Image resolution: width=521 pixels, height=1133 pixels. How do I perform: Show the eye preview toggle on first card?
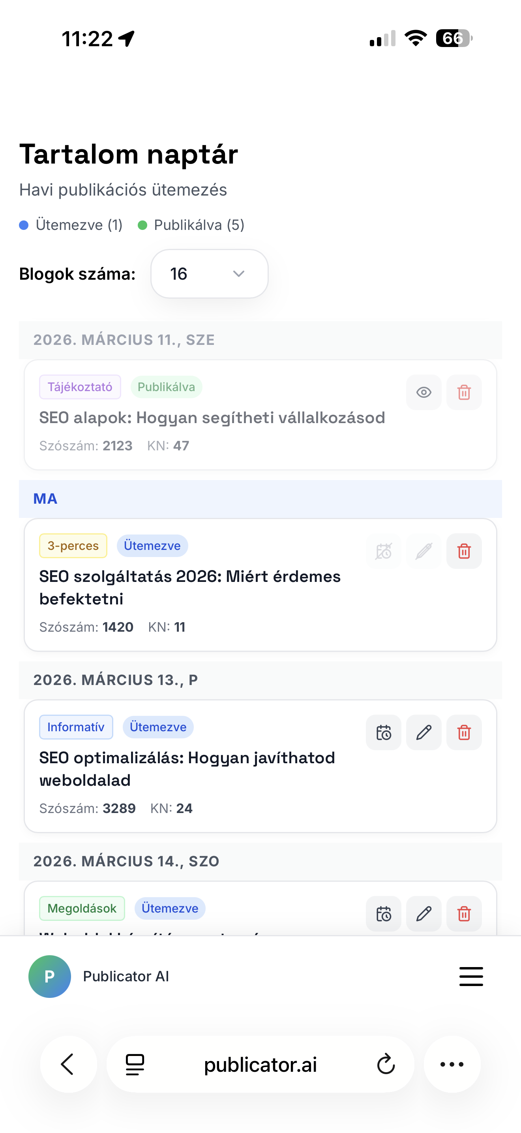(424, 392)
